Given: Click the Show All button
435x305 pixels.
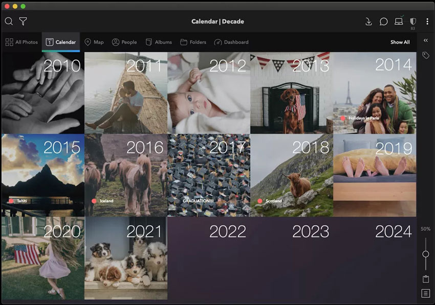Looking at the screenshot, I should [400, 42].
